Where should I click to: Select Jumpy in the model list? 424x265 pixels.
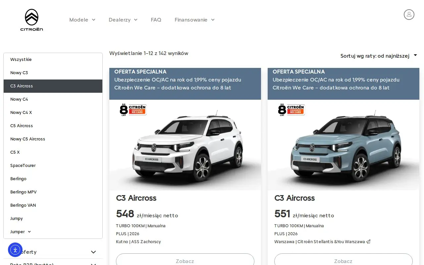[53, 219]
